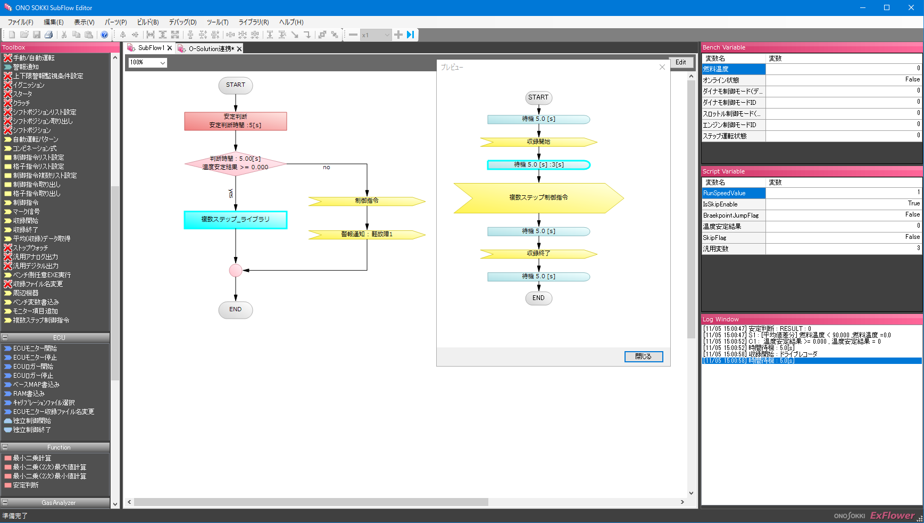Collapse the Function toolbox section
The width and height of the screenshot is (924, 523).
click(5, 447)
